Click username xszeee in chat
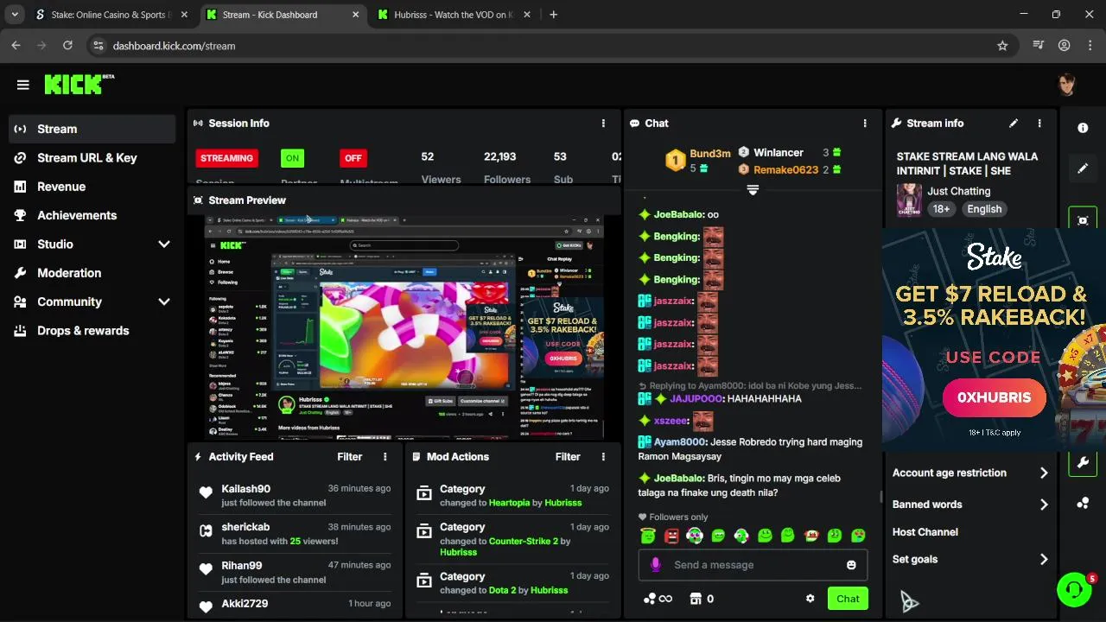The height and width of the screenshot is (622, 1106). (671, 421)
